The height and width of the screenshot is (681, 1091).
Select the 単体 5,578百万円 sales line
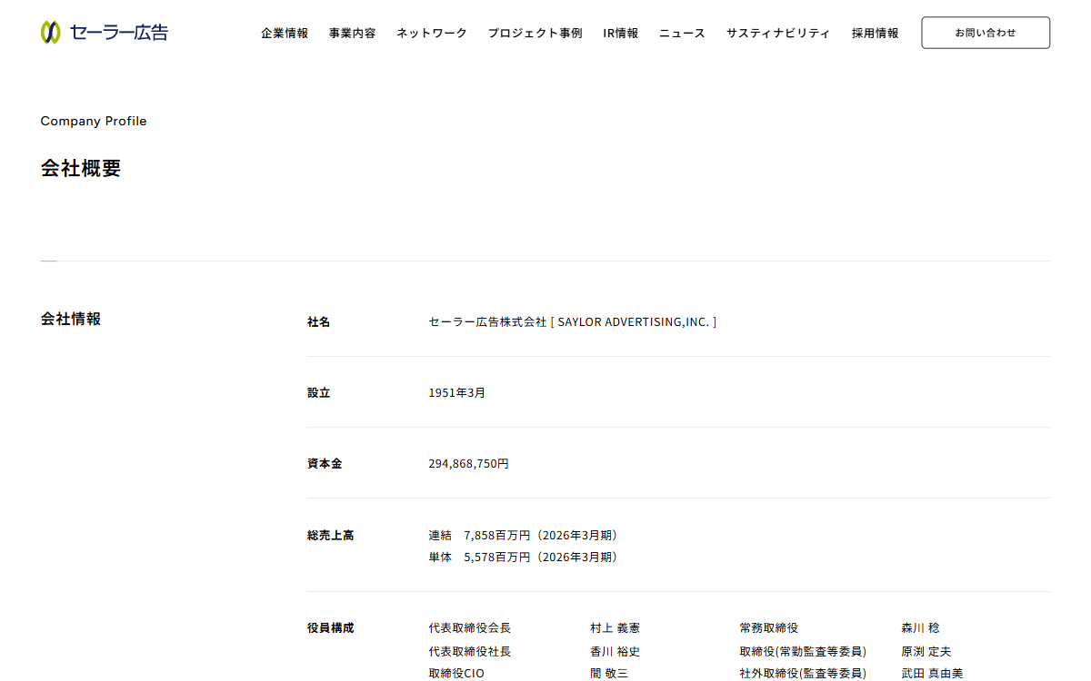tap(525, 558)
